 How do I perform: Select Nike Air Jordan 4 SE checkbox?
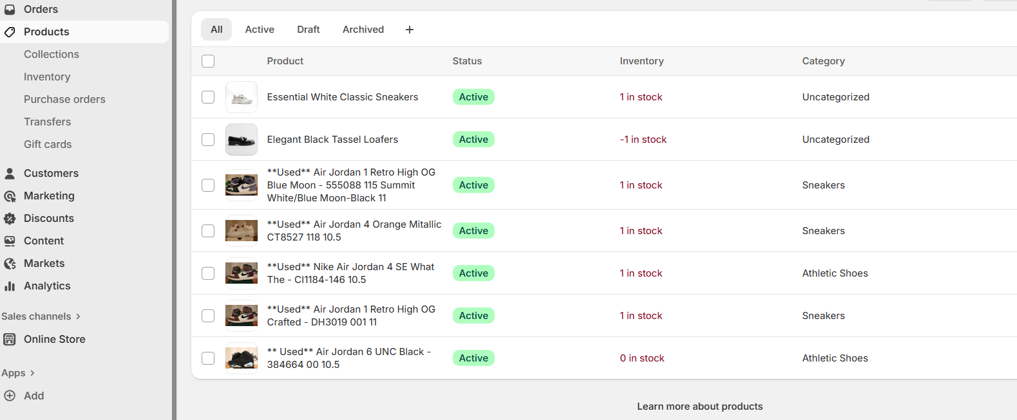point(208,273)
